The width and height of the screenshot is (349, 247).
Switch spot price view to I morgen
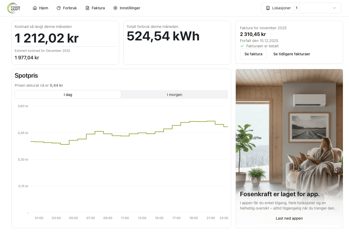pyautogui.click(x=175, y=95)
